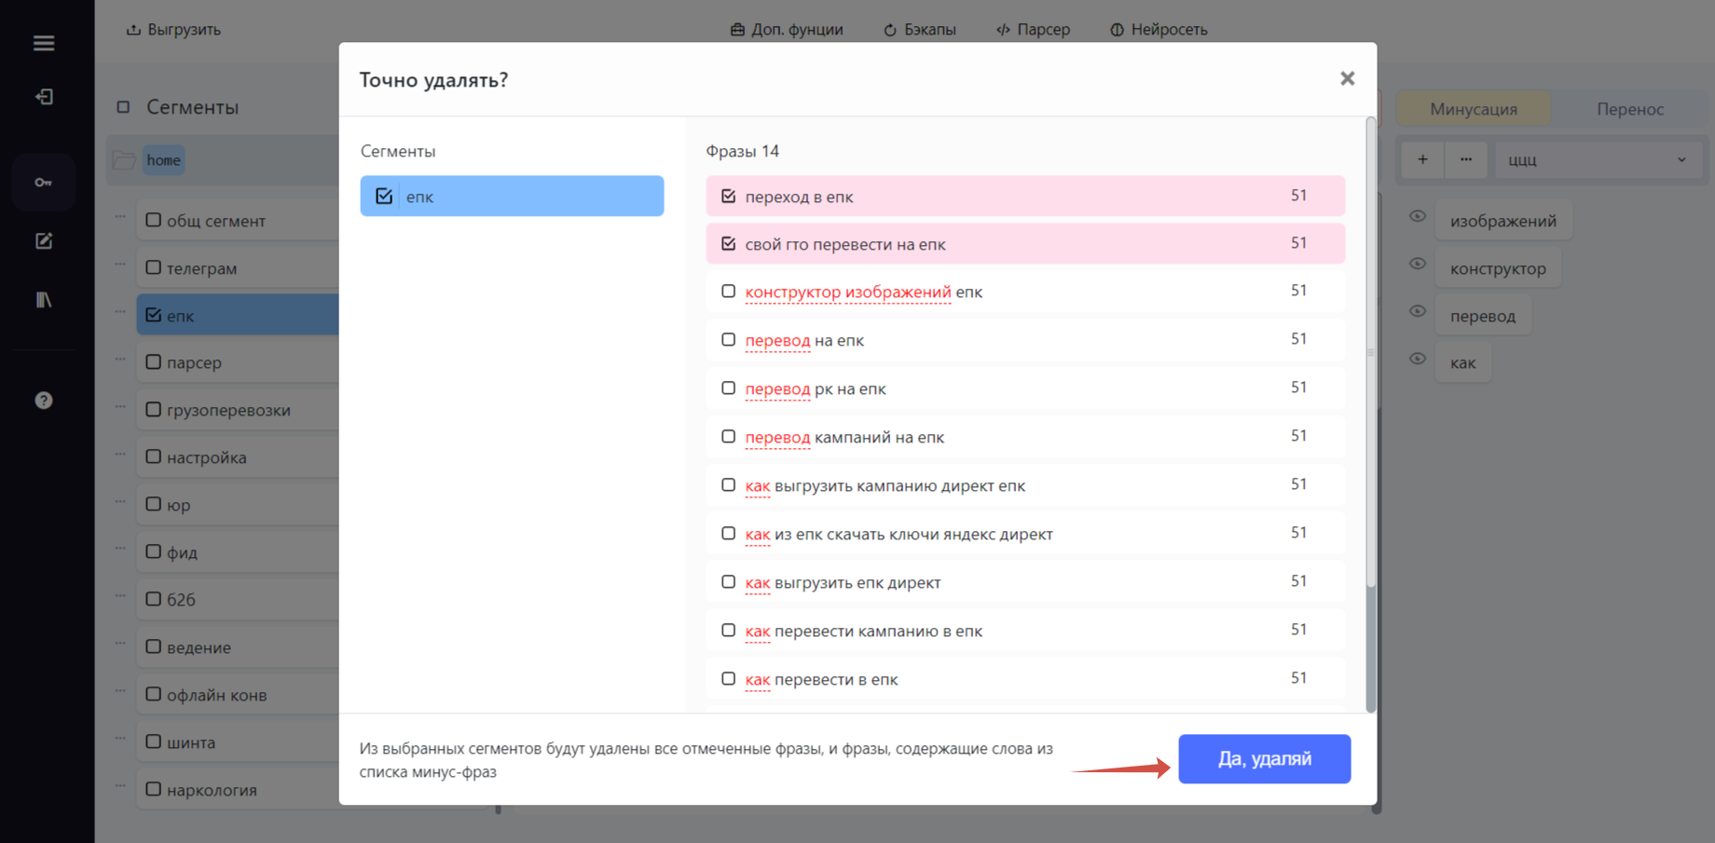Click the изображений minus-word tag
1715x843 pixels.
(x=1503, y=221)
